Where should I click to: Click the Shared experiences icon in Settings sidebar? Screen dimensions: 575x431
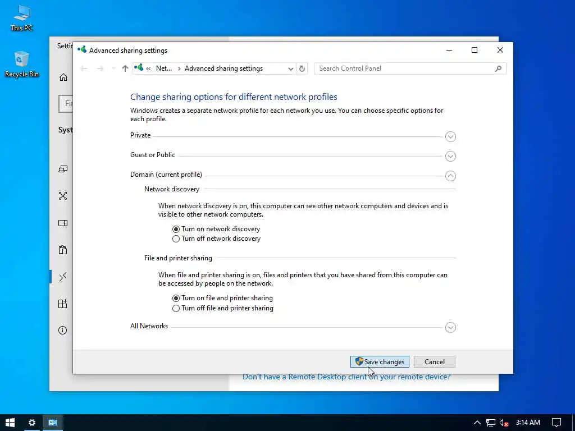click(x=63, y=196)
